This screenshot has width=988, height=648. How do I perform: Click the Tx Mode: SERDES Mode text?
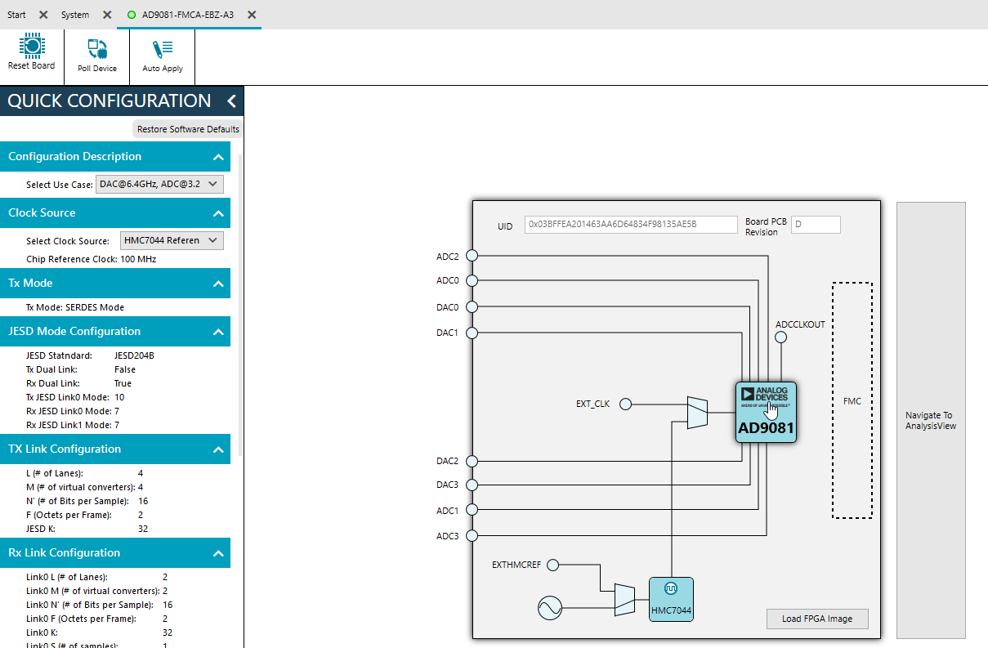[75, 307]
